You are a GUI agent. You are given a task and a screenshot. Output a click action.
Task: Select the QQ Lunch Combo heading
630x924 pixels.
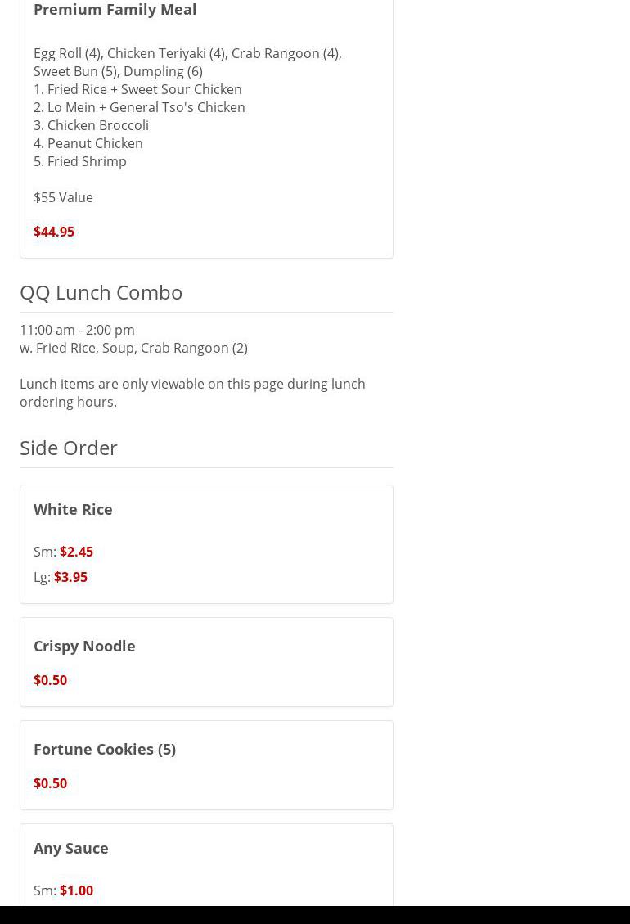[x=101, y=292]
